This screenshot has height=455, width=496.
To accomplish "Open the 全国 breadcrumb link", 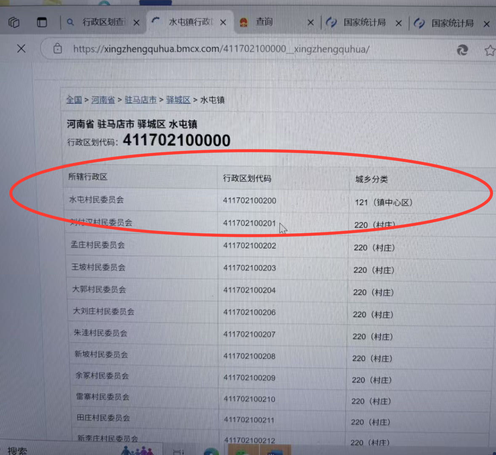I will coord(74,100).
